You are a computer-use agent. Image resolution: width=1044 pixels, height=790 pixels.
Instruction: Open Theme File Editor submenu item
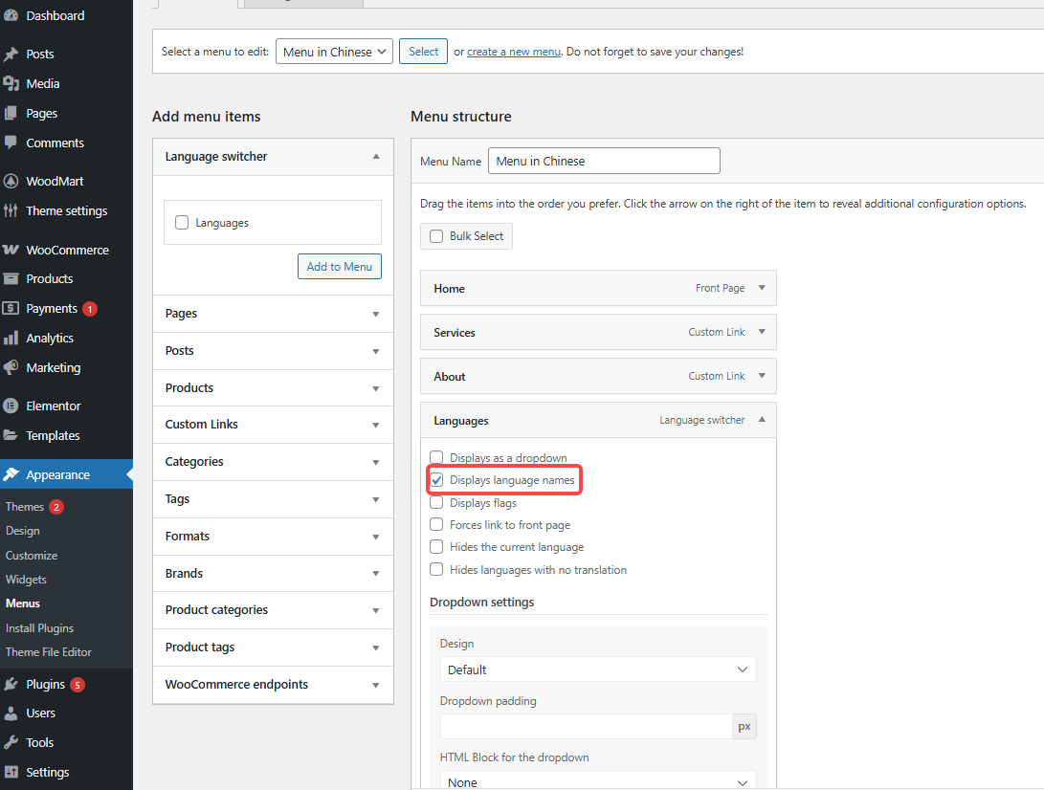point(49,652)
